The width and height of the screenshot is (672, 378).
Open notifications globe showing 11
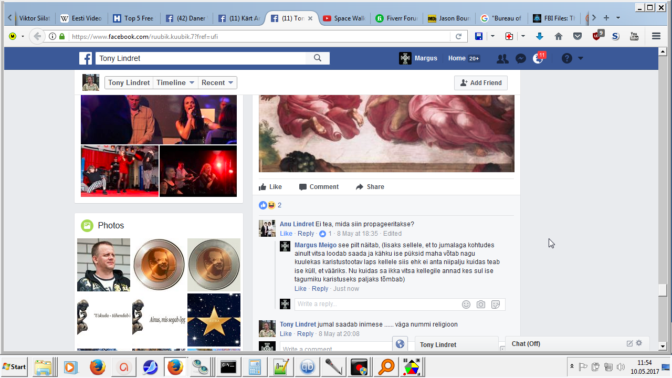point(538,58)
